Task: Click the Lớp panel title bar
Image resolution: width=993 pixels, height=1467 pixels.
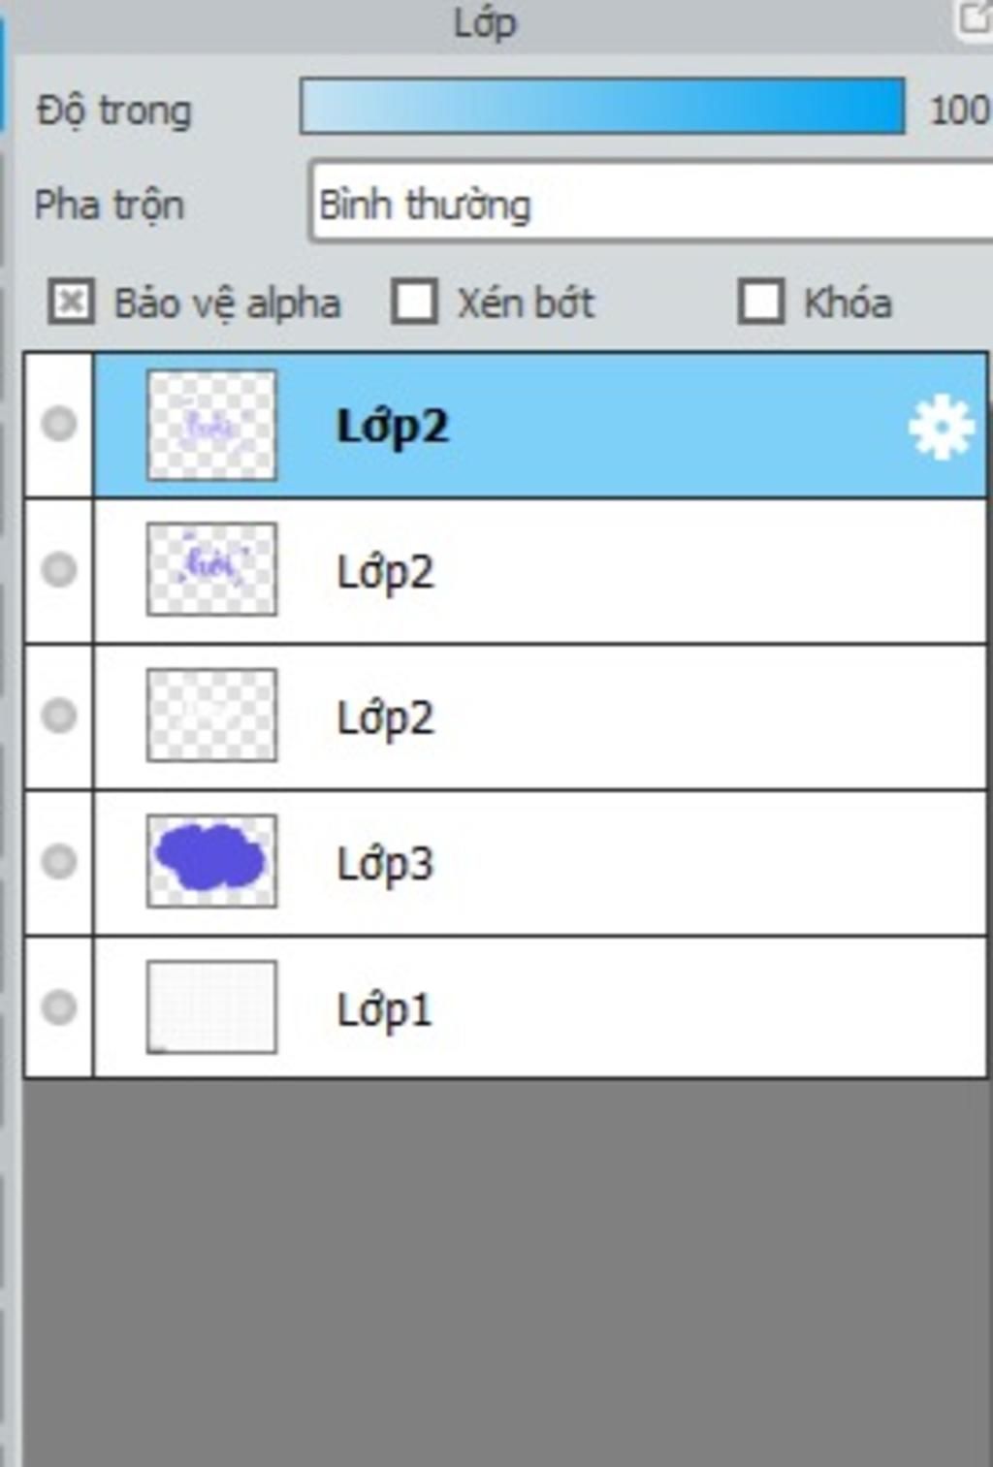Action: point(485,23)
